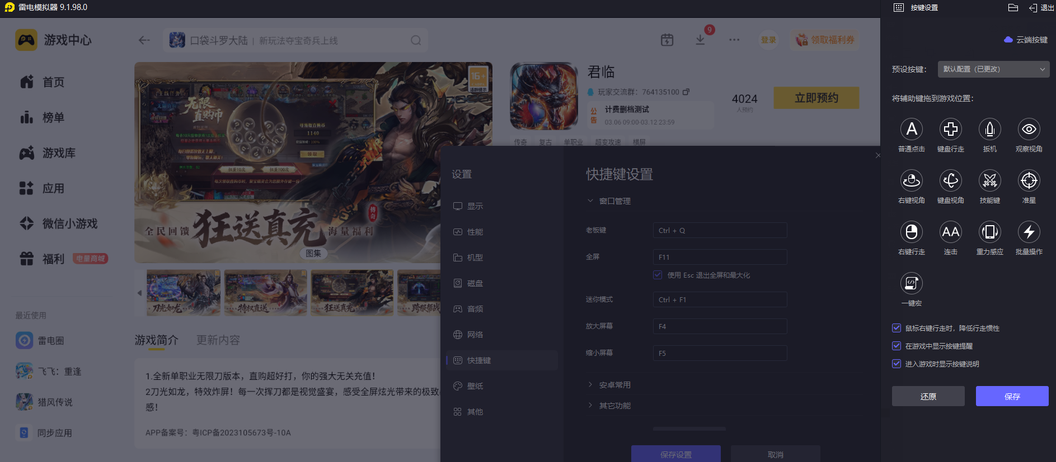Viewport: 1056px width, 462px height.
Task: Toggle 鼠标右键行走时降低行走惯性 checkbox
Action: point(897,328)
